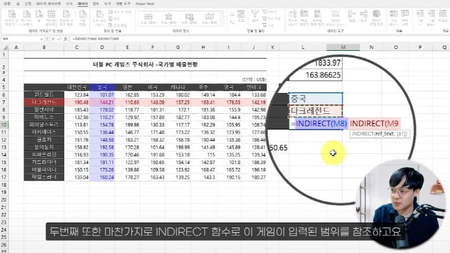Click the 관계 (Relationships) icon
This screenshot has height=253, width=450.
(363, 16)
